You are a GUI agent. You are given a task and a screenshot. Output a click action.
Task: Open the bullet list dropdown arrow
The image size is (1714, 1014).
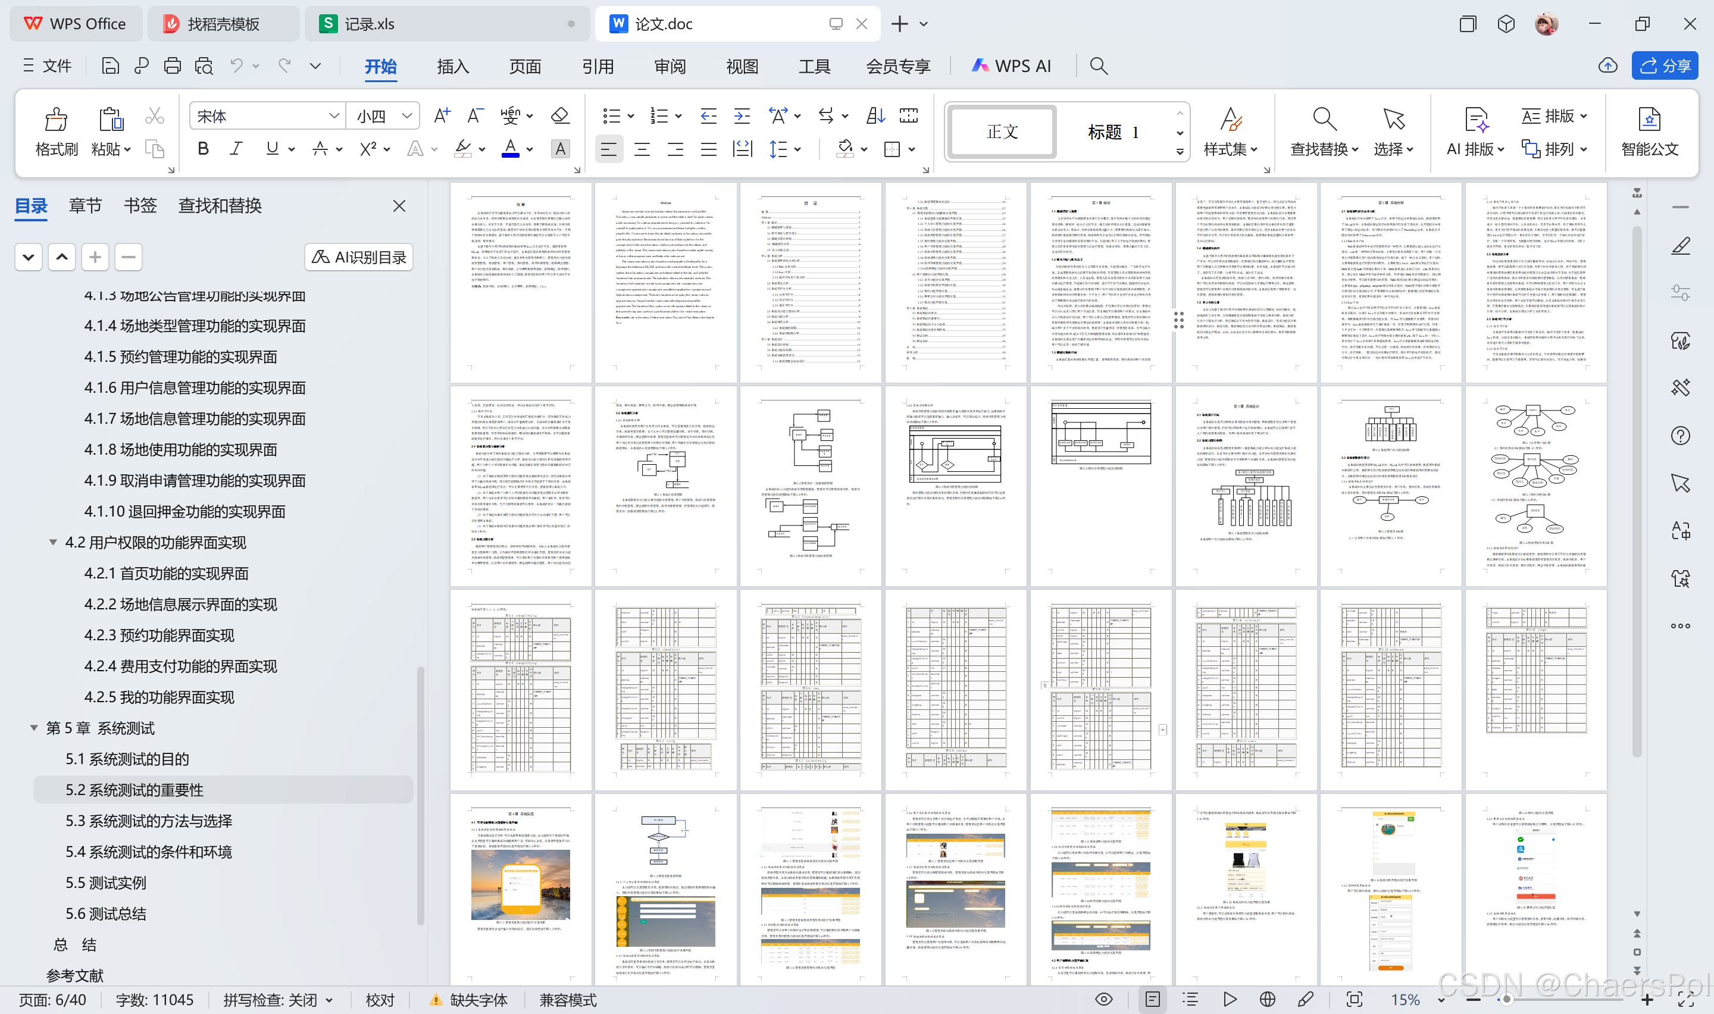point(630,116)
